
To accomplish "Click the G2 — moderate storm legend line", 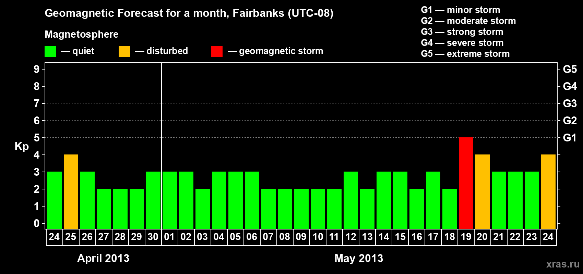I will (x=468, y=21).
